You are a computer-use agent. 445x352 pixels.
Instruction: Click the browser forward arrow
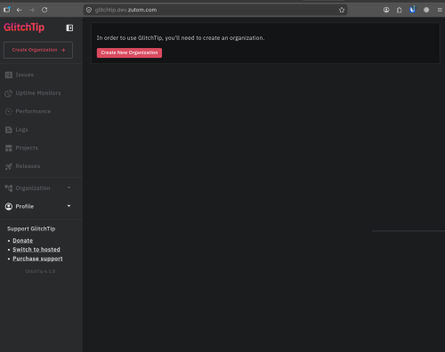(x=32, y=10)
